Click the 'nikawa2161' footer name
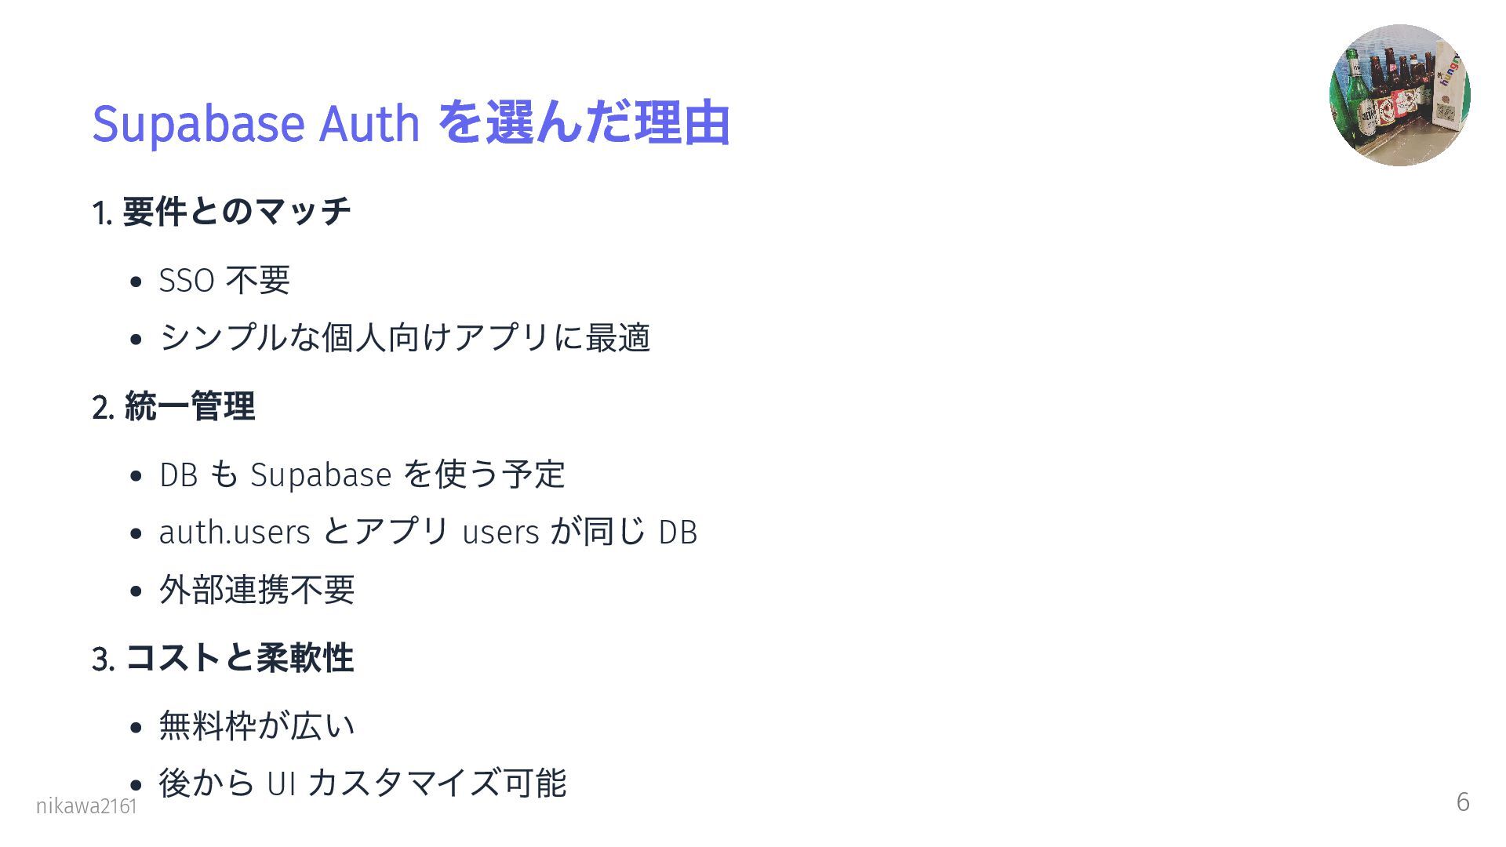 (86, 806)
